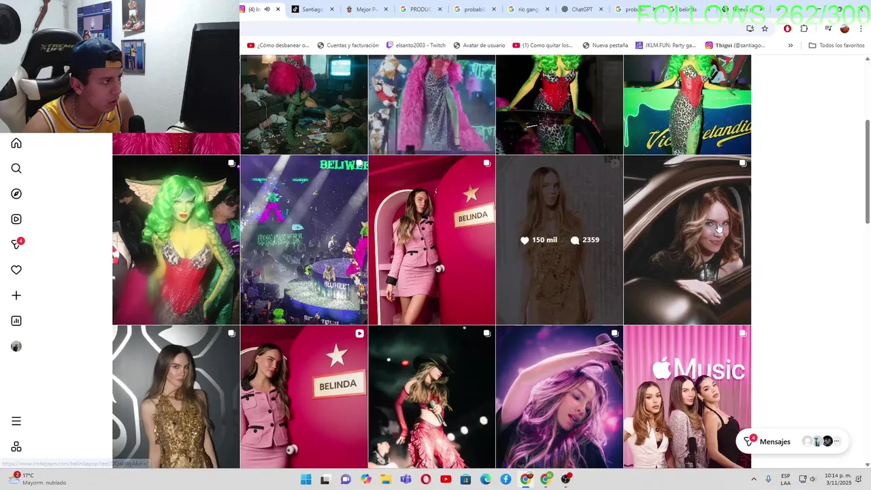
Task: Open Notifications heart icon
Action: tap(16, 270)
